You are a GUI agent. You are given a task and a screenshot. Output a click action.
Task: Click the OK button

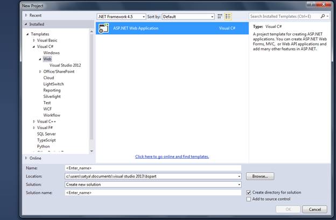(x=288, y=209)
